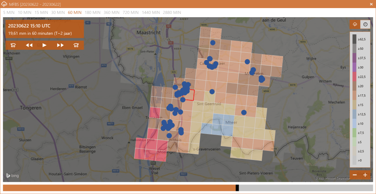
Task: Click the ≥62,5 legend color swatch
Action: pyautogui.click(x=354, y=37)
